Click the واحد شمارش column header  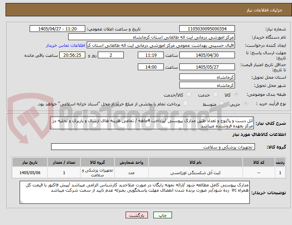pyautogui.click(x=132, y=162)
